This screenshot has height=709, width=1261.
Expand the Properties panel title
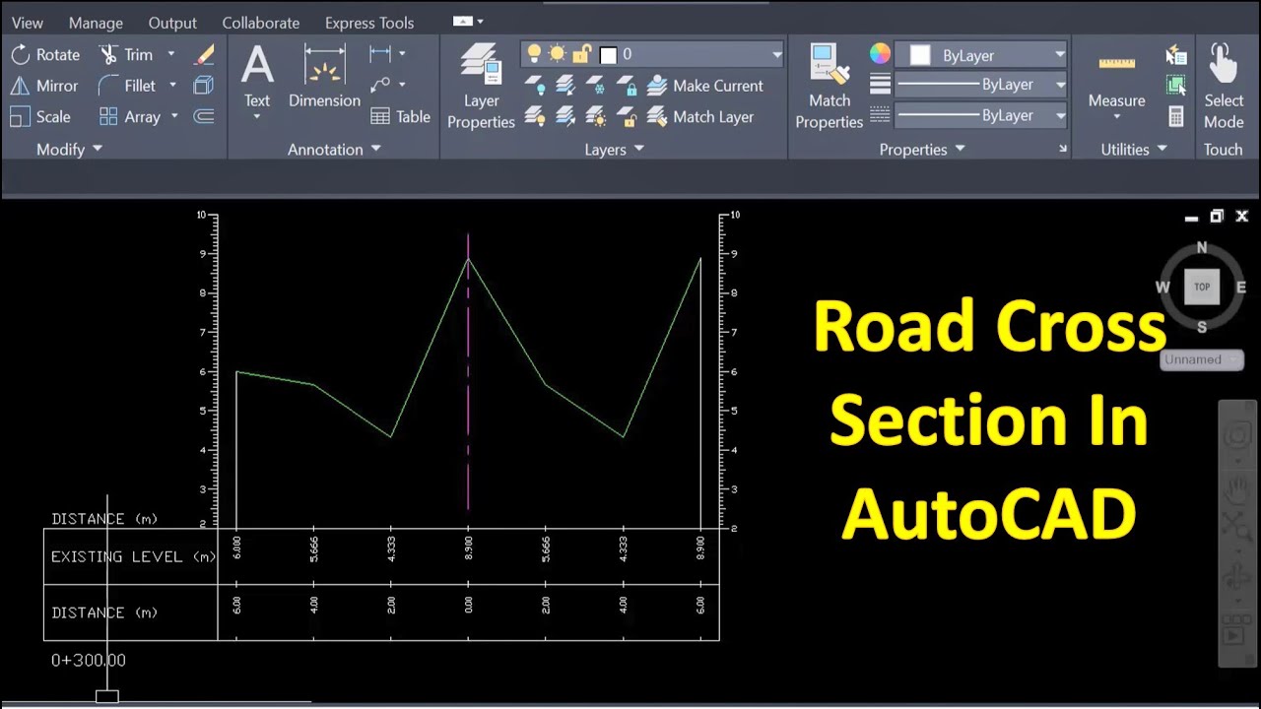click(922, 150)
